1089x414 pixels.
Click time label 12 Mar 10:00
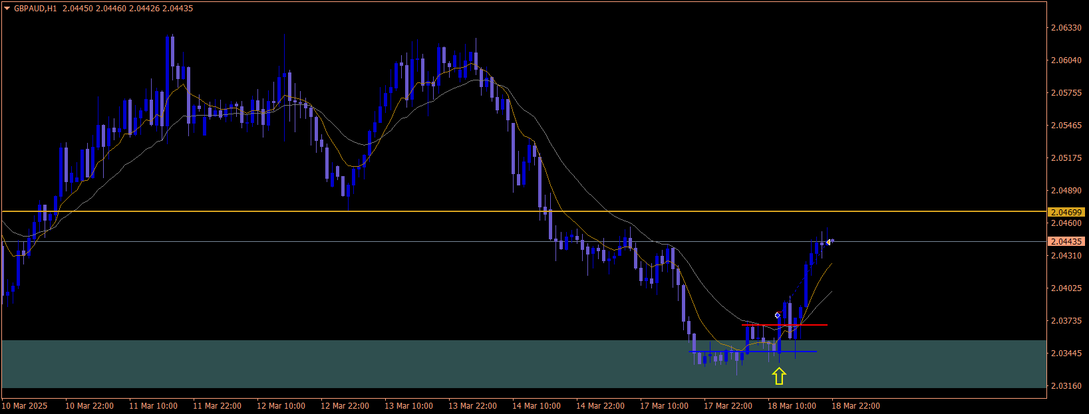pos(281,406)
